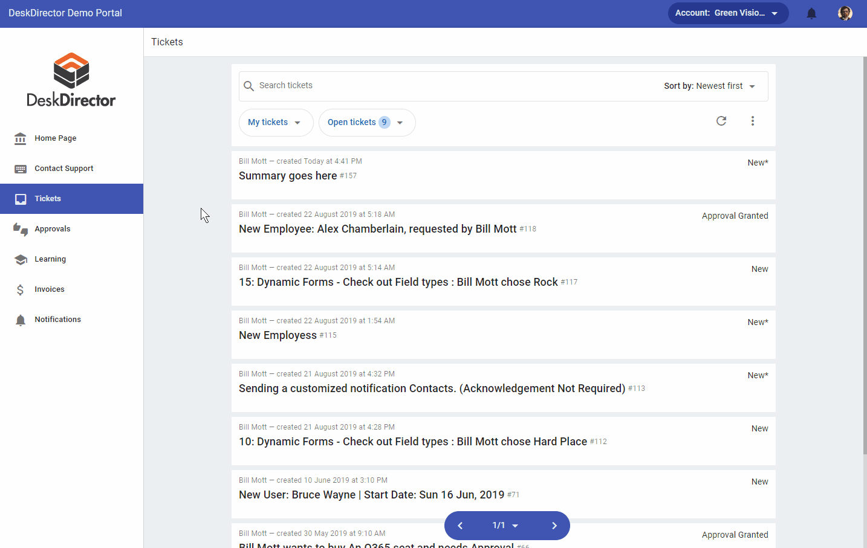Open Notifications menu item in sidebar
This screenshot has width=867, height=548.
tap(71, 320)
